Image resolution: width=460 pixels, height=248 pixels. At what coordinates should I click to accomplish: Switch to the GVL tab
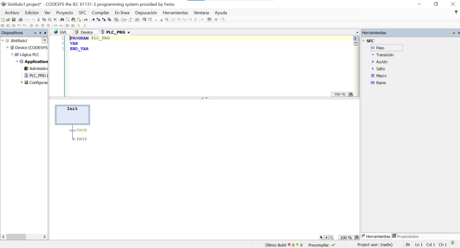[x=63, y=32]
